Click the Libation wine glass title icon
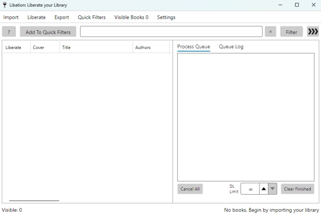Screen dimensions: 321x215 [x=5, y=5]
